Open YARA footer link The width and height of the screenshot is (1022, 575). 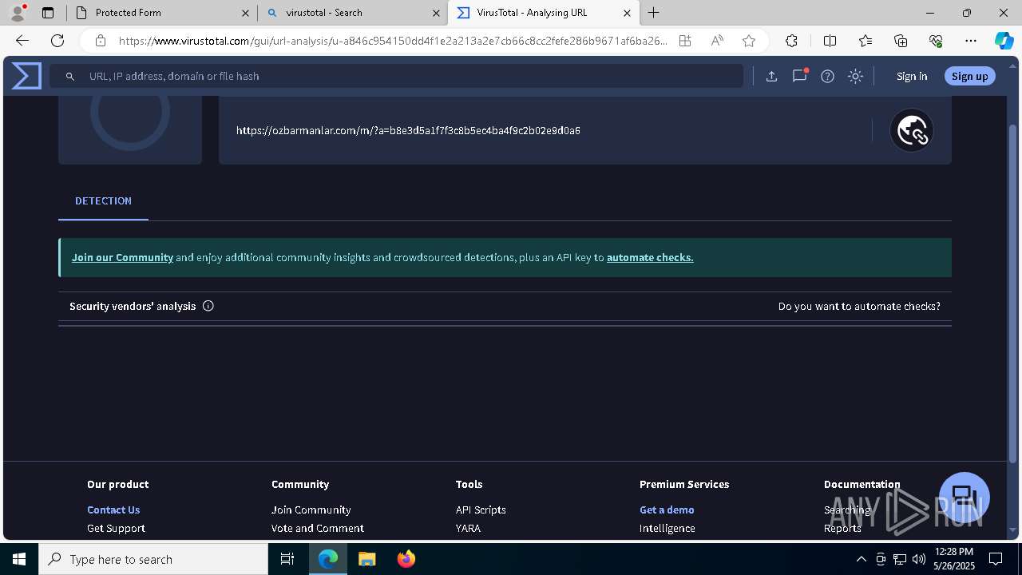468,528
